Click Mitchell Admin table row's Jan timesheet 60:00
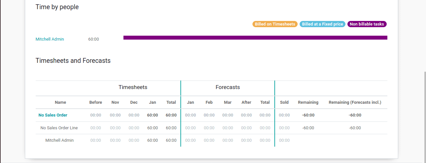The width and height of the screenshot is (426, 163). [x=153, y=140]
